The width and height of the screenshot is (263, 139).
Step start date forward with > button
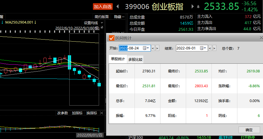coord(157,48)
